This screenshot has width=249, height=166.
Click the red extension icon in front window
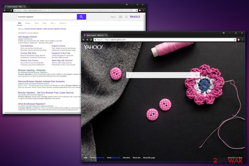(x=238, y=40)
